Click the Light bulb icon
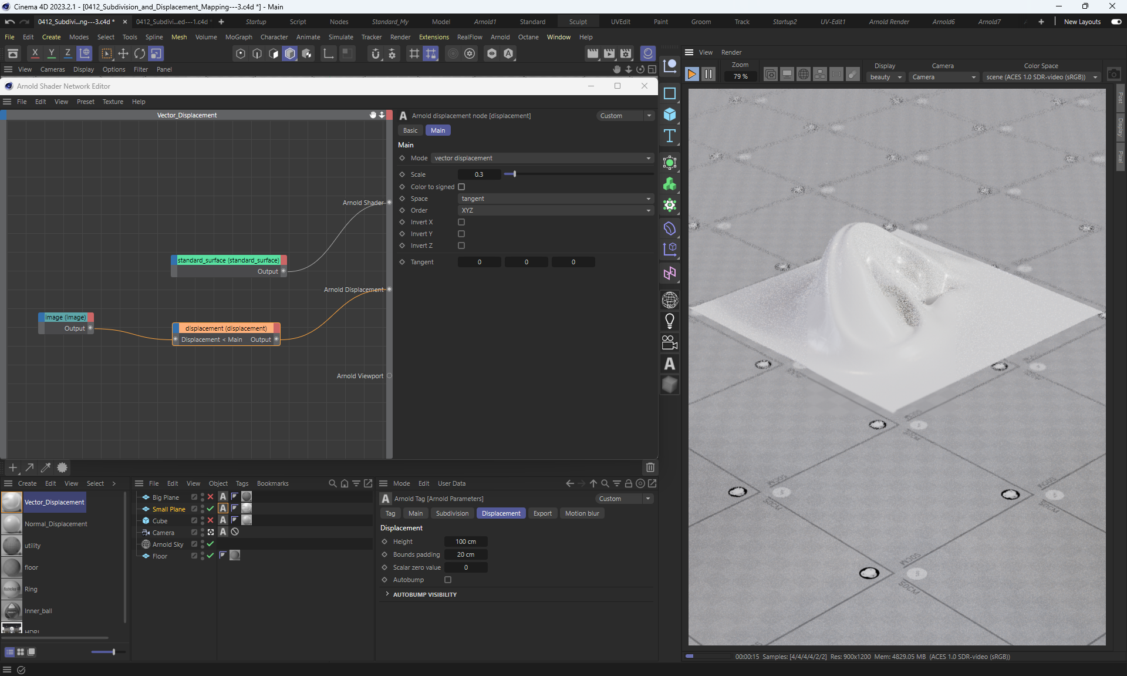This screenshot has width=1127, height=676. (x=669, y=321)
